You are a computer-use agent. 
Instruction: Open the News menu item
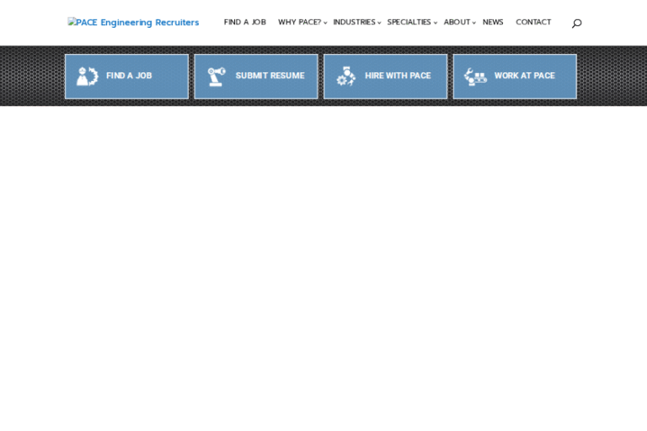point(493,23)
